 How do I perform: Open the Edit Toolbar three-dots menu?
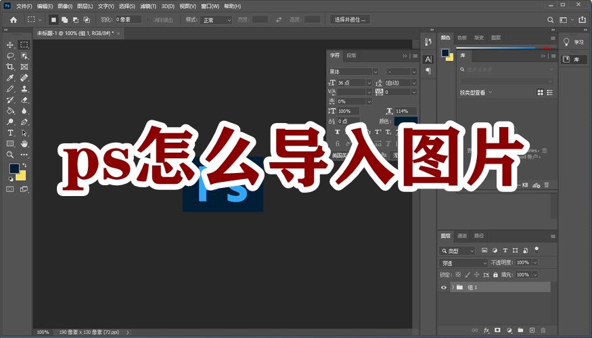[x=24, y=155]
